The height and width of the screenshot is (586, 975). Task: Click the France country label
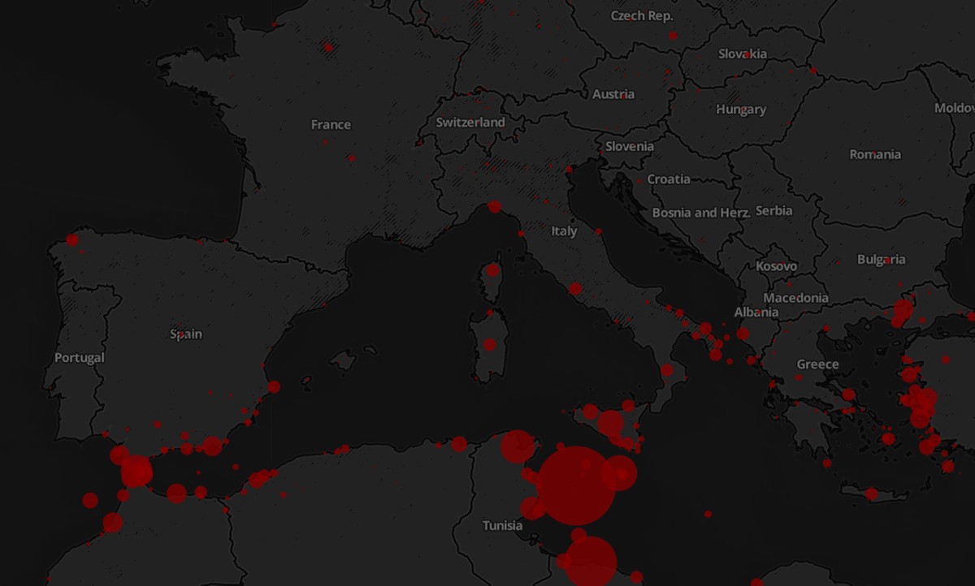tap(331, 125)
